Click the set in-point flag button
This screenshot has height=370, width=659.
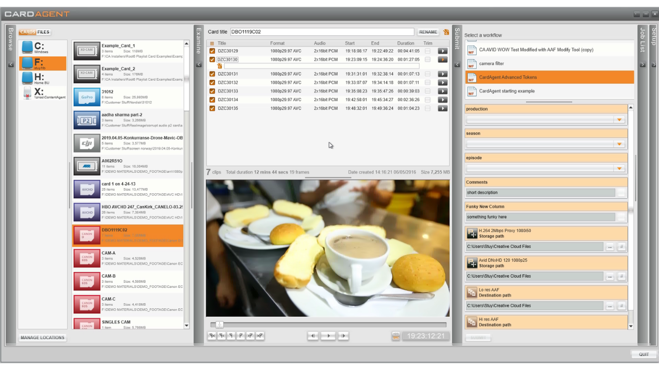click(231, 336)
